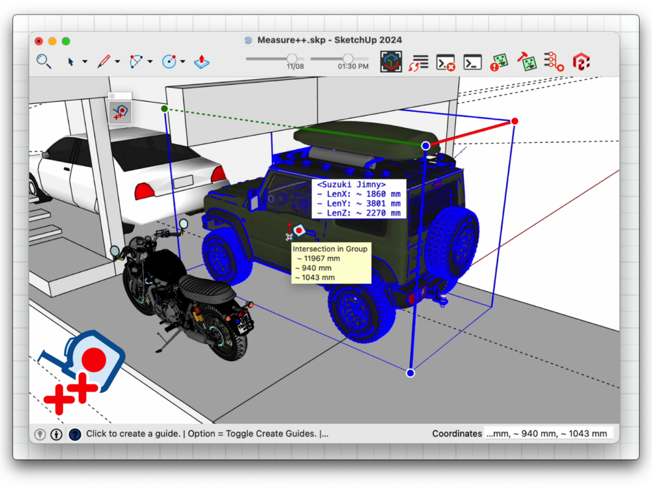Click the status bar hint text
Viewport: 652px width, 489px height.
coord(207,434)
